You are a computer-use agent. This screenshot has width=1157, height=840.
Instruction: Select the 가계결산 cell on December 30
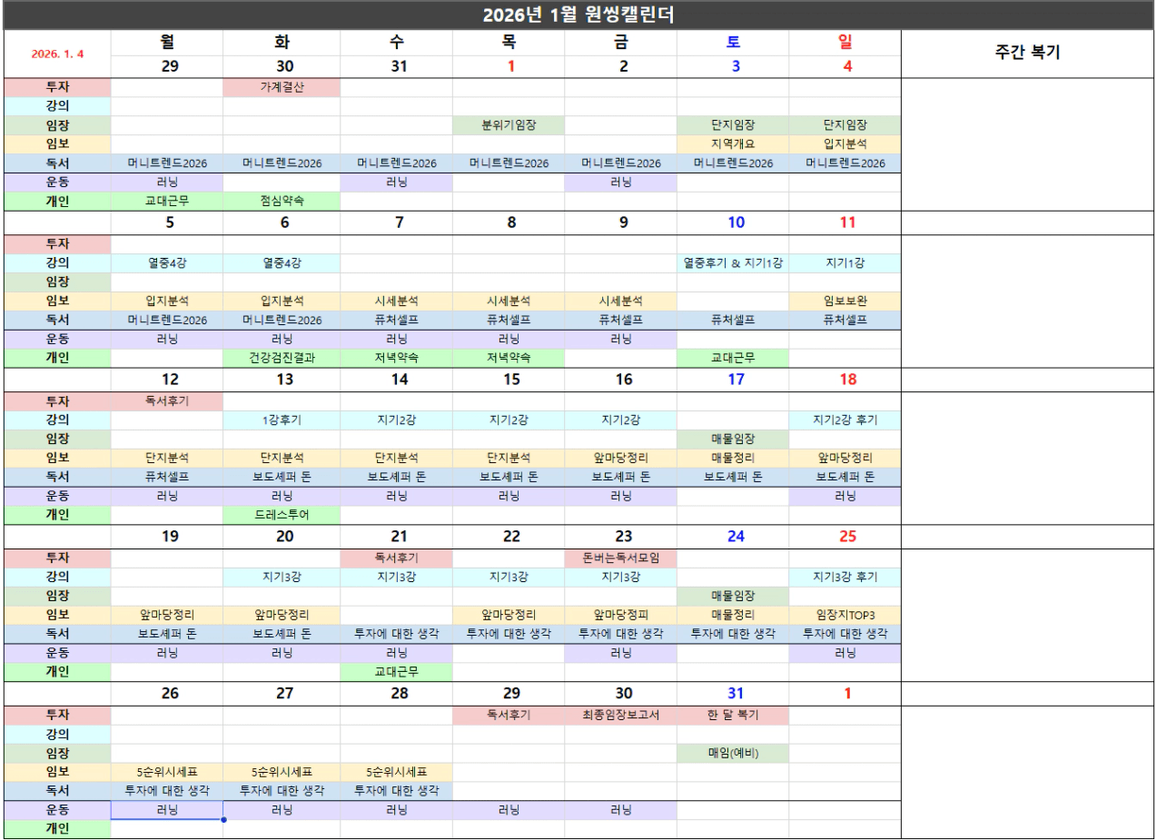pyautogui.click(x=282, y=87)
